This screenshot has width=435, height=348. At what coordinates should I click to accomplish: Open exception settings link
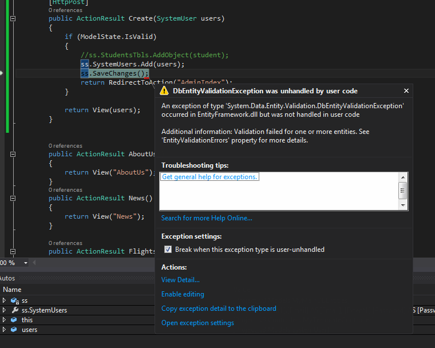click(197, 323)
